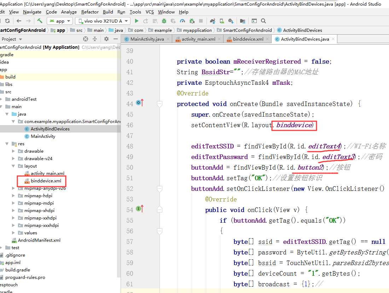Select proguard-rules.pro file

tap(25, 277)
